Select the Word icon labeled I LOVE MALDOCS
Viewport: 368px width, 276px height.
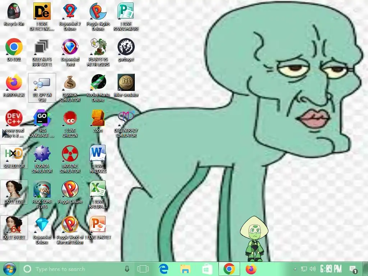(x=98, y=154)
